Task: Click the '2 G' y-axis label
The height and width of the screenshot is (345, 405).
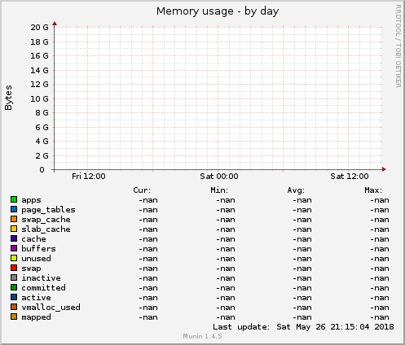Action: click(42, 156)
